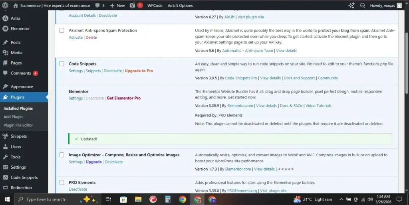The height and width of the screenshot is (205, 409).
Task: Select the PRO Elements plugin checkbox
Action: coord(62,183)
